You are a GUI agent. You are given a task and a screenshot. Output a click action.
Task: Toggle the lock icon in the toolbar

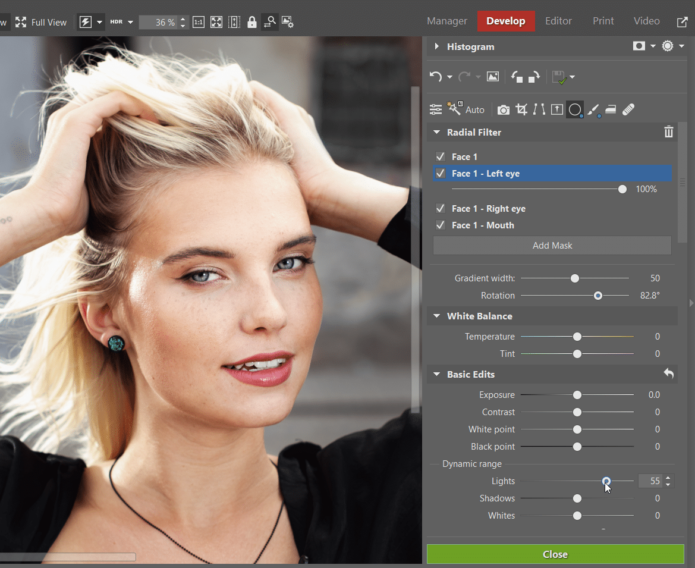pyautogui.click(x=252, y=22)
